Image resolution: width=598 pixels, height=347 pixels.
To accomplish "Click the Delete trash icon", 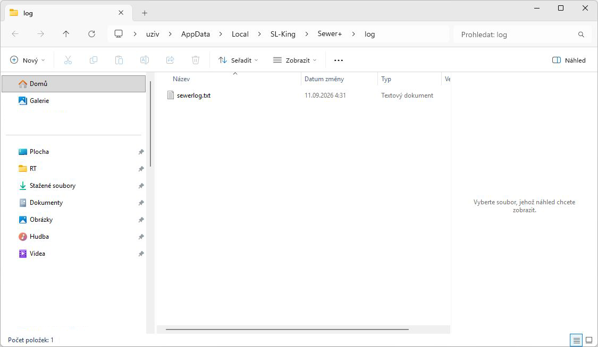I will 196,60.
